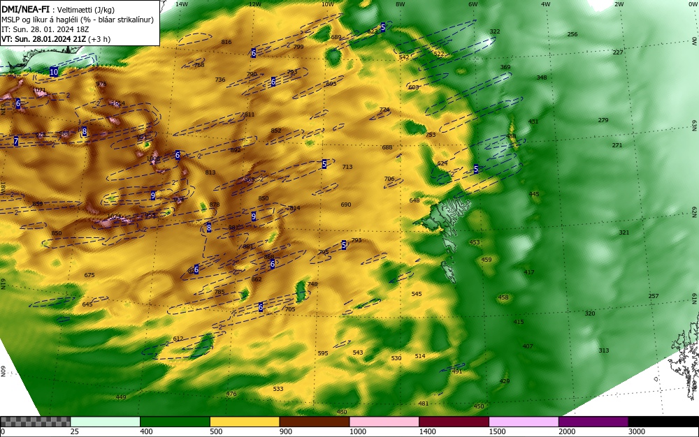
Task: Click the map value '449'
Action: [121, 397]
